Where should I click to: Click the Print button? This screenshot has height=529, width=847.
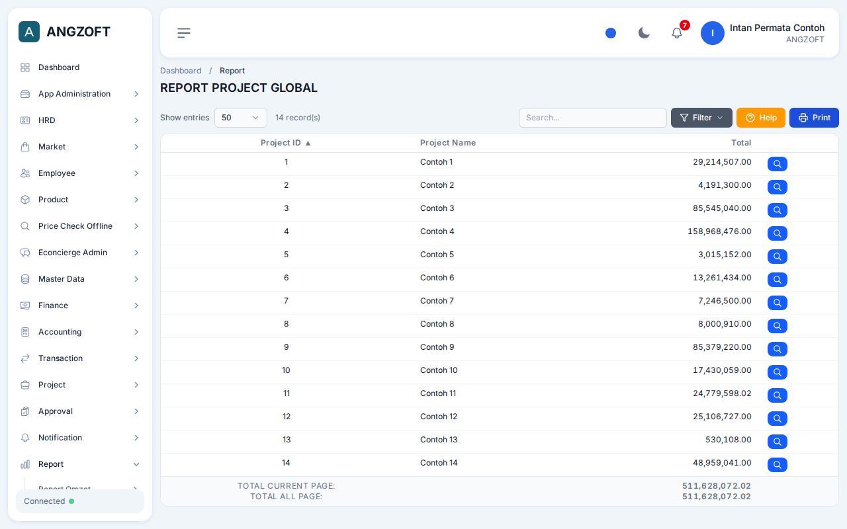tap(814, 118)
